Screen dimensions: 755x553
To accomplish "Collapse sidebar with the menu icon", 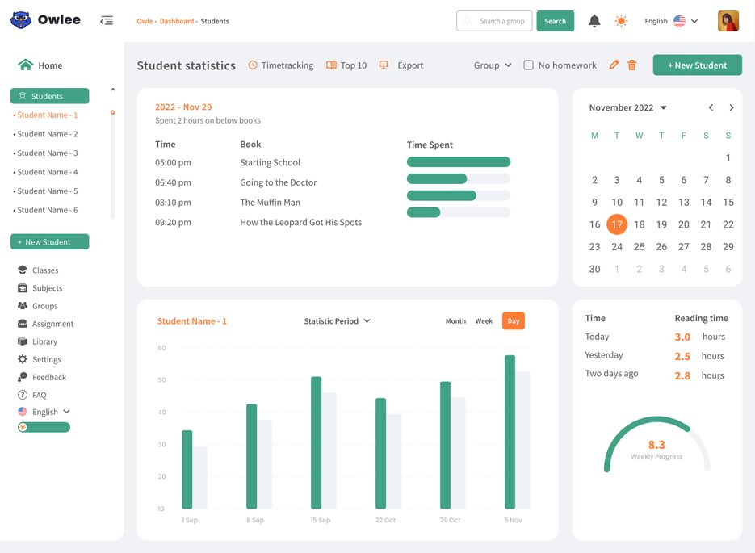I will (107, 20).
